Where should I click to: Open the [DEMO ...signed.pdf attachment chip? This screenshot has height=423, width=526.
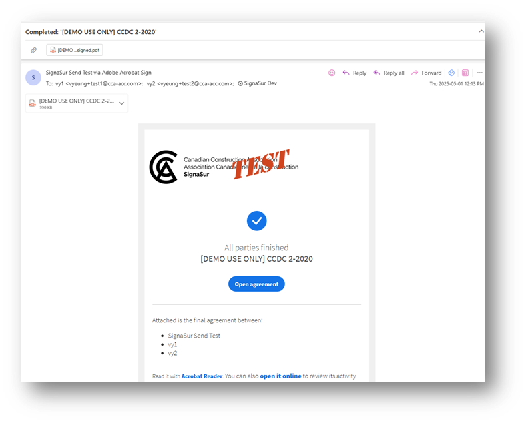(75, 50)
